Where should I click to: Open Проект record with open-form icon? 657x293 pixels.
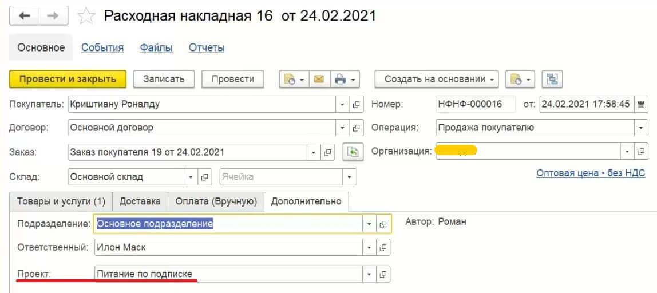(382, 275)
